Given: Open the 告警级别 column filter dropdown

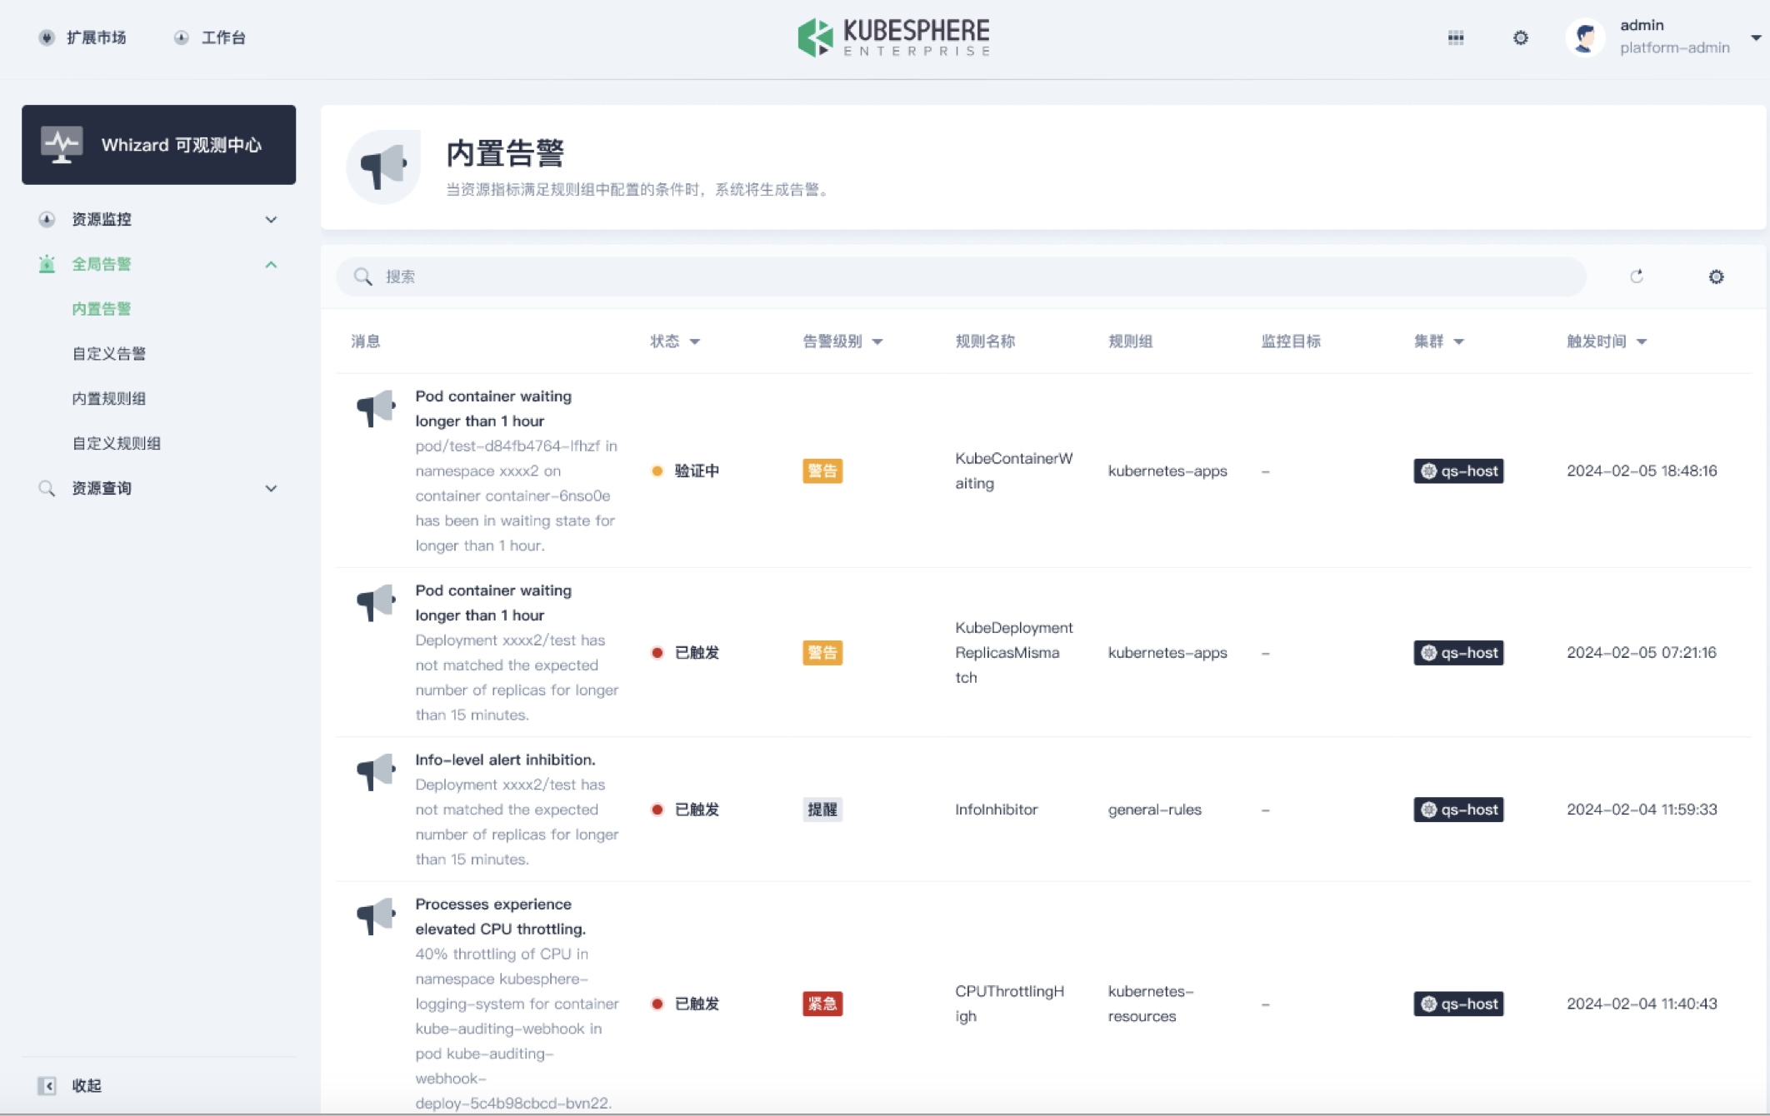Looking at the screenshot, I should [x=877, y=341].
